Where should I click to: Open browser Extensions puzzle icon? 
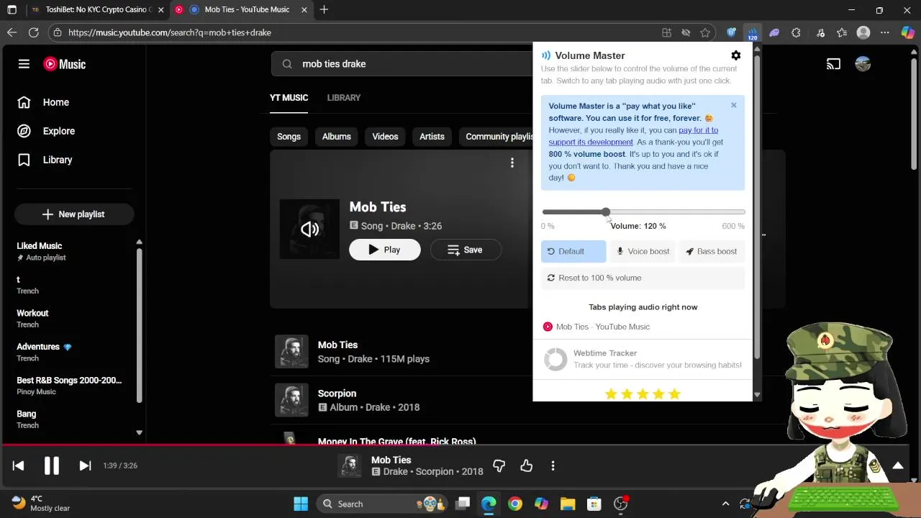click(796, 32)
